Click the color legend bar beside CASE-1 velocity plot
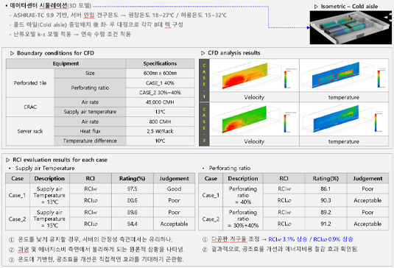This screenshot has width=394, height=268. click(286, 80)
